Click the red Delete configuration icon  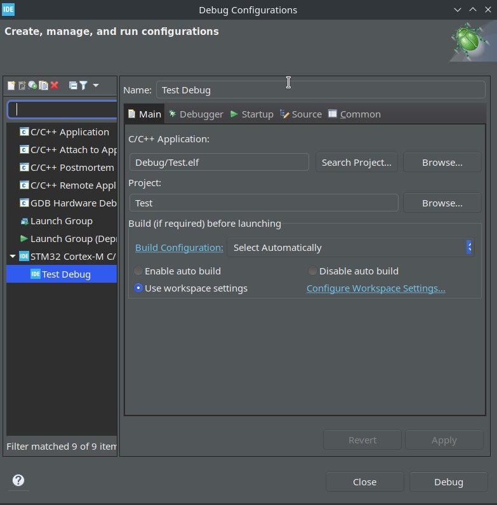[x=55, y=85]
